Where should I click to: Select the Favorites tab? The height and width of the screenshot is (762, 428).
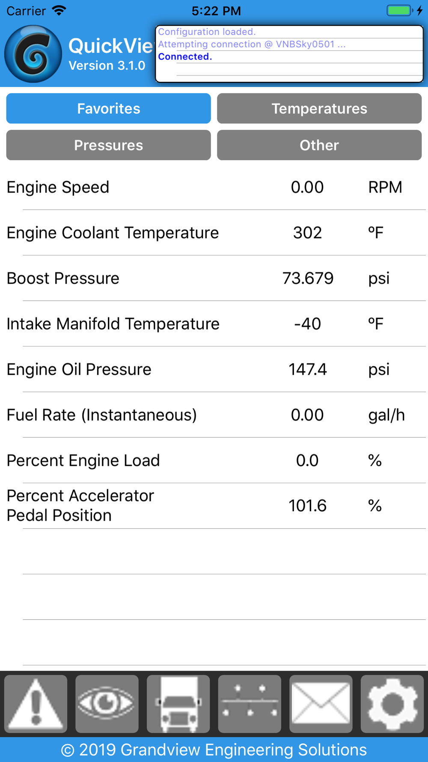coord(108,108)
